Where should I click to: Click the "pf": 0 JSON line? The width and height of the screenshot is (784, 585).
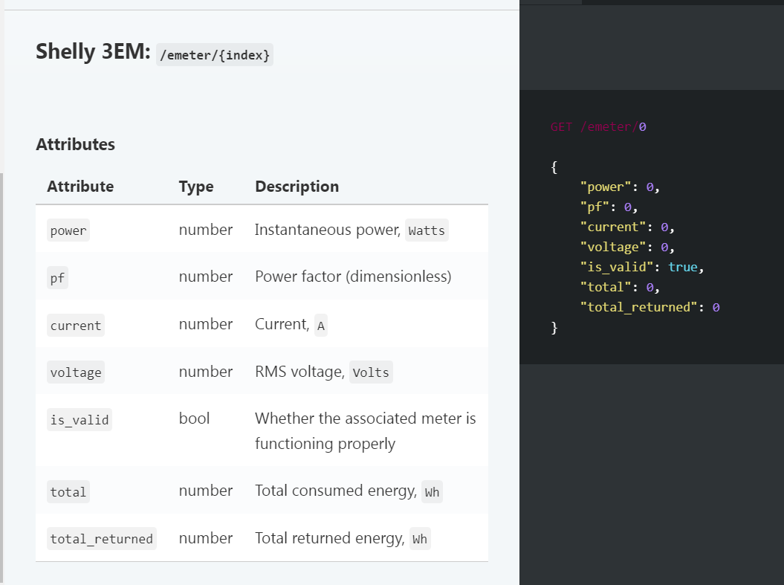609,207
